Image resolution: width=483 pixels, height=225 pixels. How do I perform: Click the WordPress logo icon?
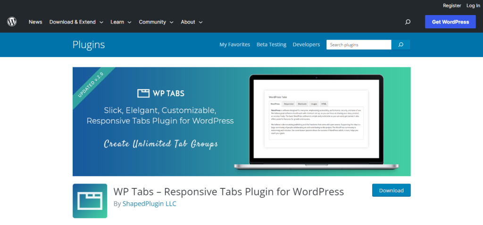pyautogui.click(x=12, y=22)
